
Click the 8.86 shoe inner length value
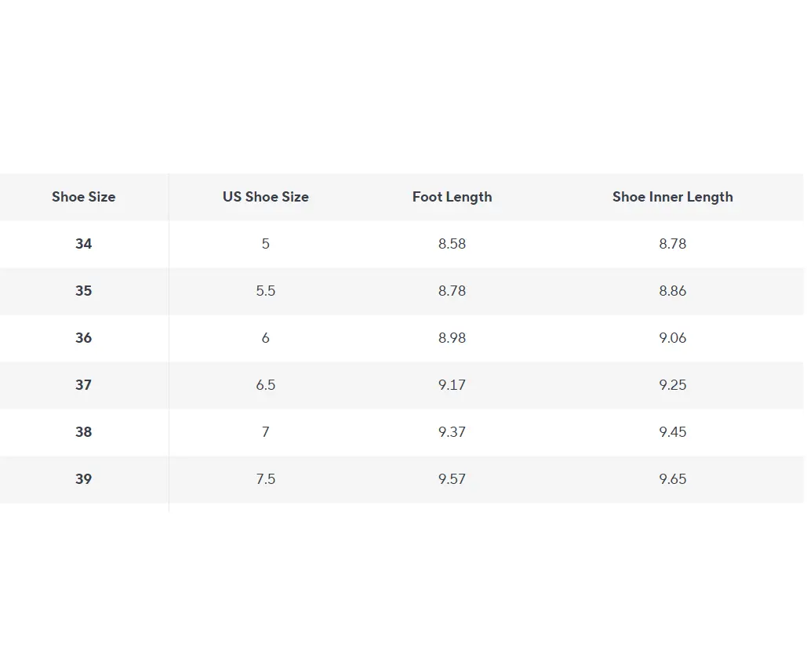click(672, 291)
